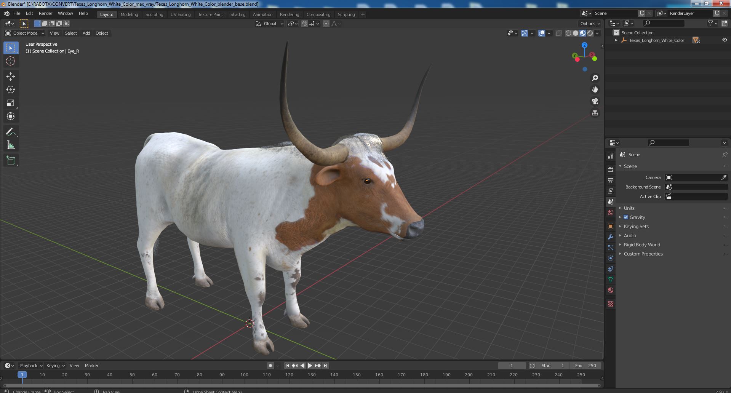This screenshot has height=393, width=731.
Task: Select the Measure tool
Action: [11, 145]
